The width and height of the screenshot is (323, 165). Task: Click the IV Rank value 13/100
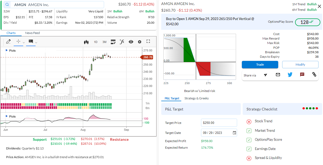coord(99,17)
